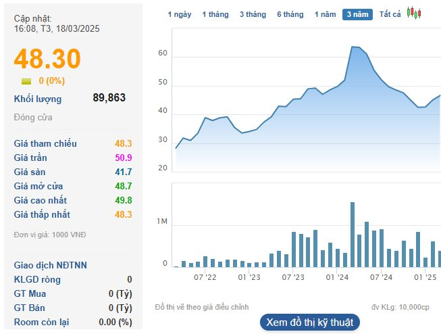
Task: Display the "Tất cả" full history range
Action: (390, 14)
